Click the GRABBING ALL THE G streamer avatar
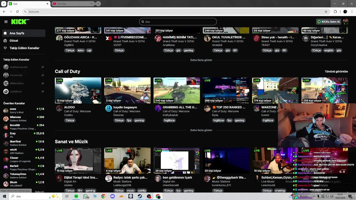 pyautogui.click(x=158, y=108)
